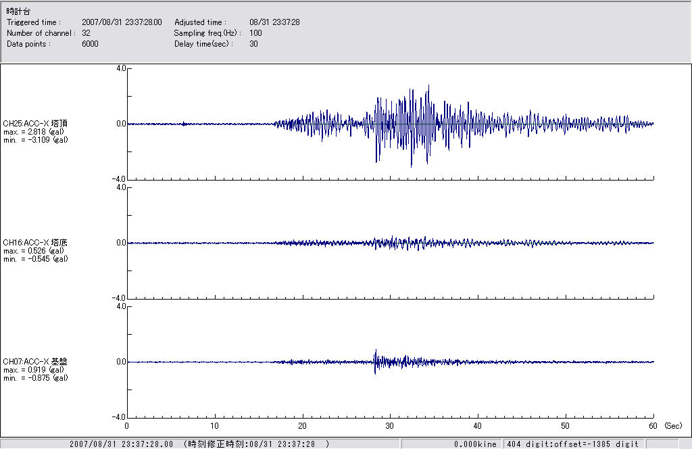Select the CH16:ACC-X channel label
The height and width of the screenshot is (449, 692).
click(x=35, y=243)
